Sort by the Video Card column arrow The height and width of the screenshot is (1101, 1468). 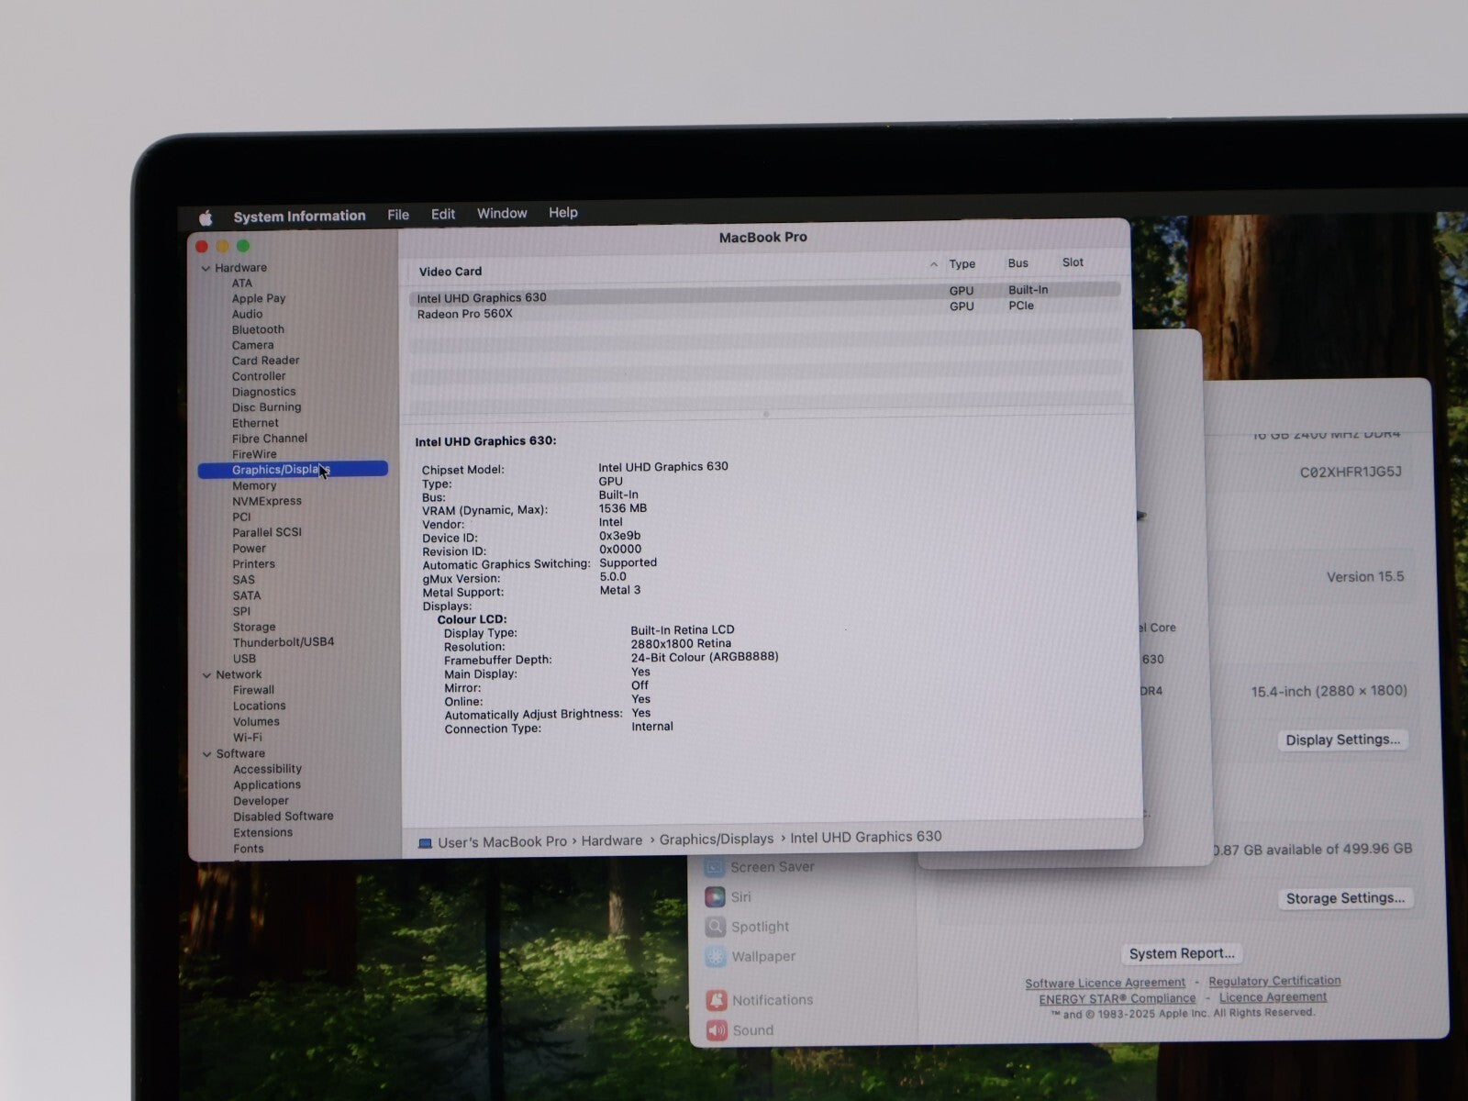(x=934, y=264)
